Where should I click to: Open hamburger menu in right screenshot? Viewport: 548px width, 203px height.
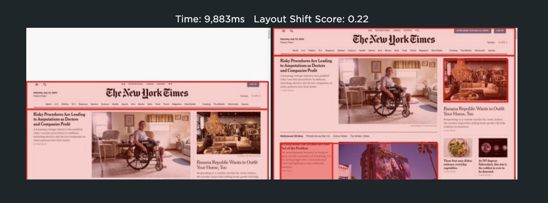283,31
